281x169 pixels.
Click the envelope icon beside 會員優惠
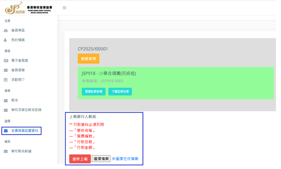(x=6, y=70)
